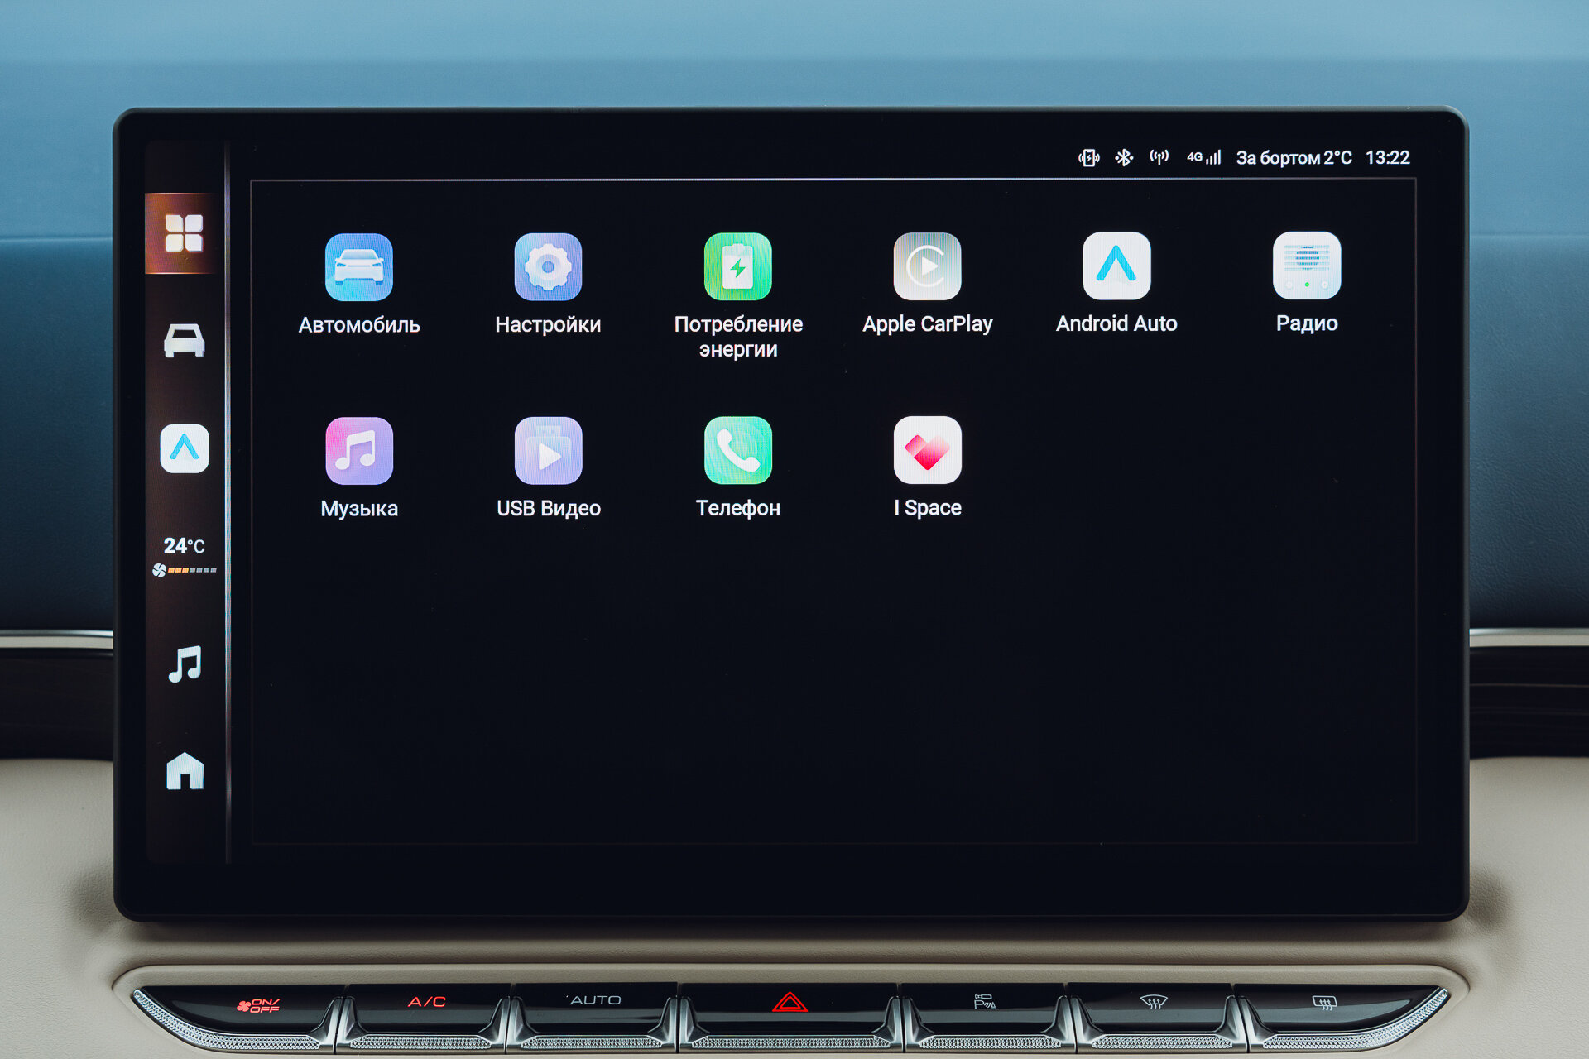This screenshot has width=1589, height=1059.
Task: Tap the 4G signal strength indicator
Action: pos(1204,157)
